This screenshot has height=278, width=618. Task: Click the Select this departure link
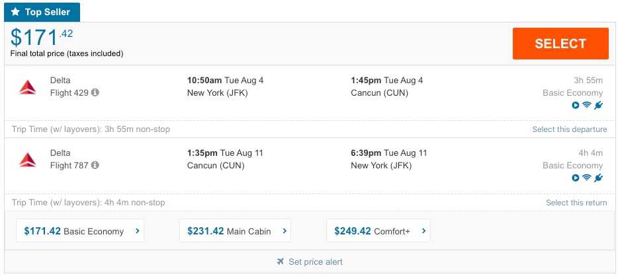pyautogui.click(x=569, y=129)
